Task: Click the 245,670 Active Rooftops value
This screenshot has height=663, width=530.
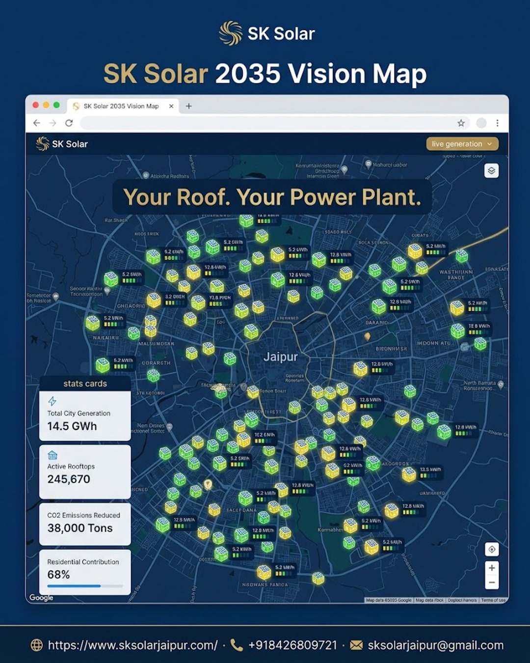Action: point(69,479)
